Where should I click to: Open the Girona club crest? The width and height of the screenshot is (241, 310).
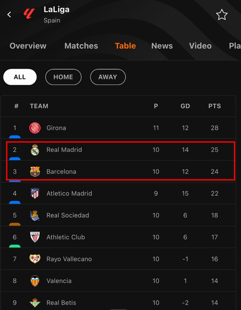coord(35,128)
